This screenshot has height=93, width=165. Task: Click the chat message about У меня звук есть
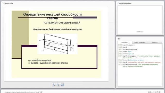139,57
